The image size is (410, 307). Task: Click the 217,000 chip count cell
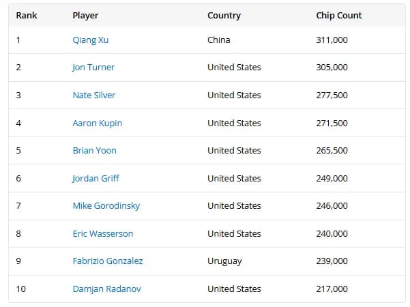click(332, 289)
